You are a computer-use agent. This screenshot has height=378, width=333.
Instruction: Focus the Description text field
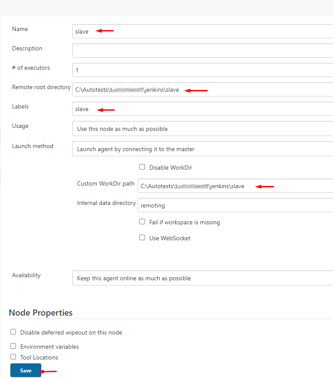coord(202,50)
